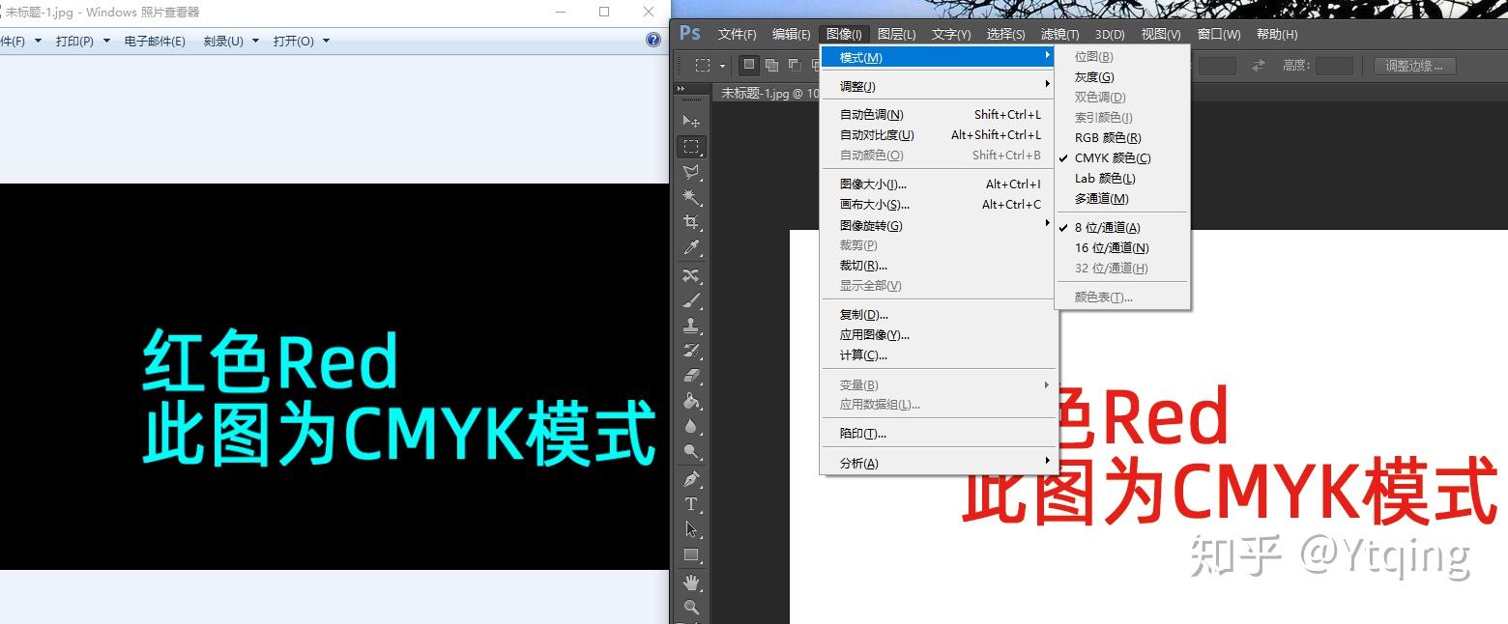Select the Crop tool
Image resolution: width=1508 pixels, height=624 pixels.
691,222
